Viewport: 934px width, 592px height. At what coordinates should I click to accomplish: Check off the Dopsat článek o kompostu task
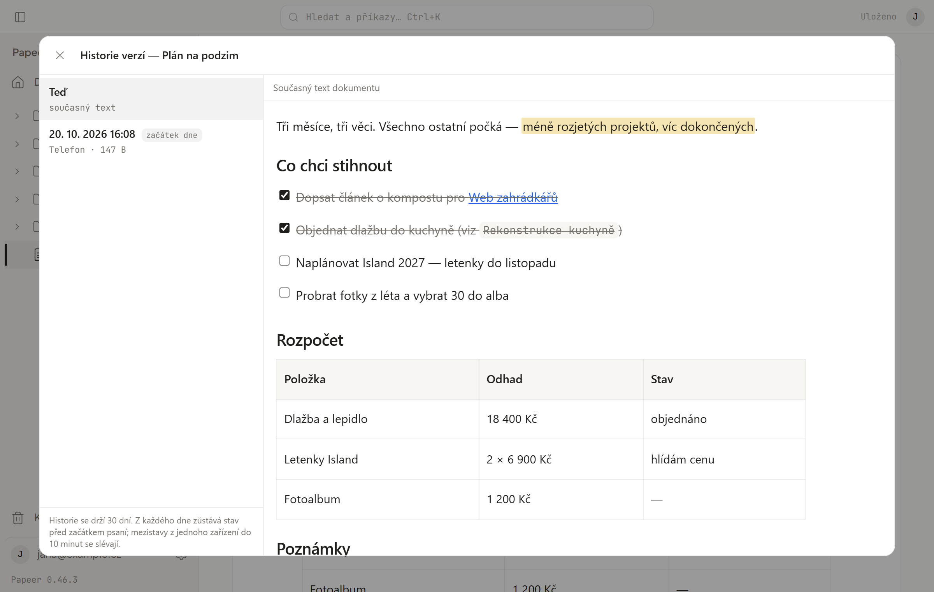click(x=284, y=195)
